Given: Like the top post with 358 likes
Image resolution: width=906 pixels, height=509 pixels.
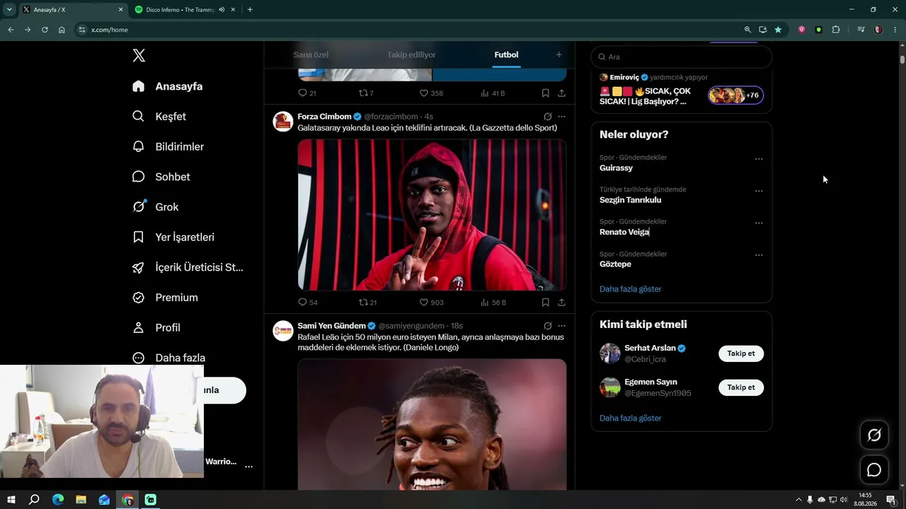Looking at the screenshot, I should point(424,93).
